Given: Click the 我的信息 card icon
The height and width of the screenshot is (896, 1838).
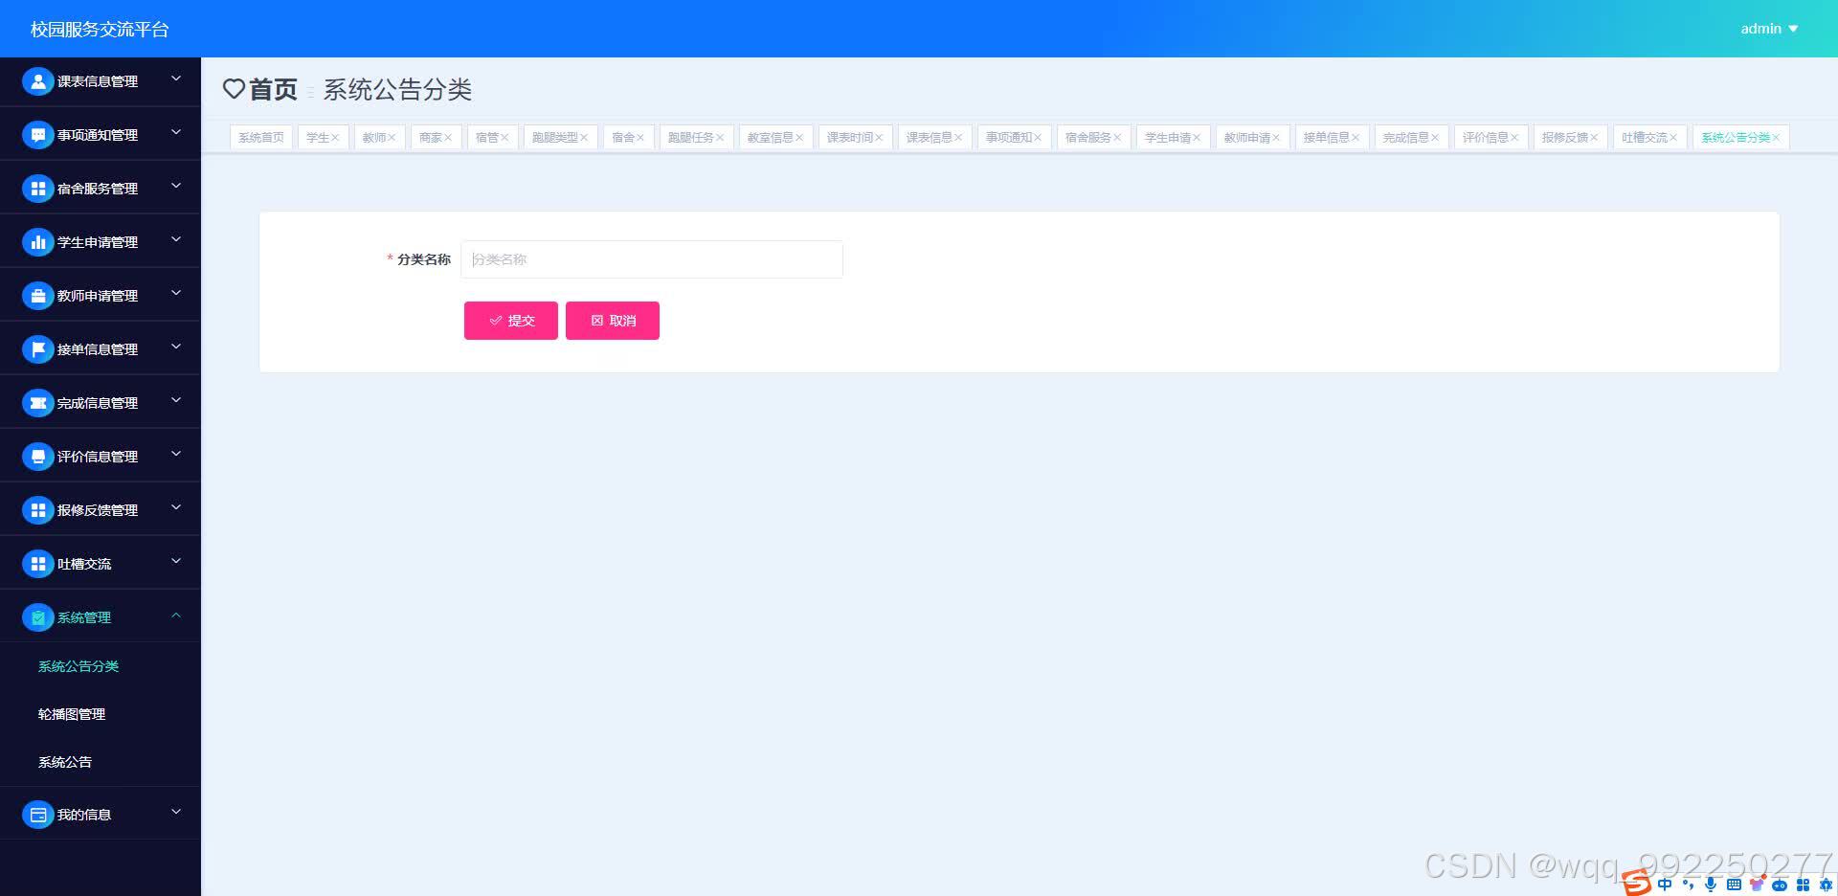Looking at the screenshot, I should coord(37,815).
